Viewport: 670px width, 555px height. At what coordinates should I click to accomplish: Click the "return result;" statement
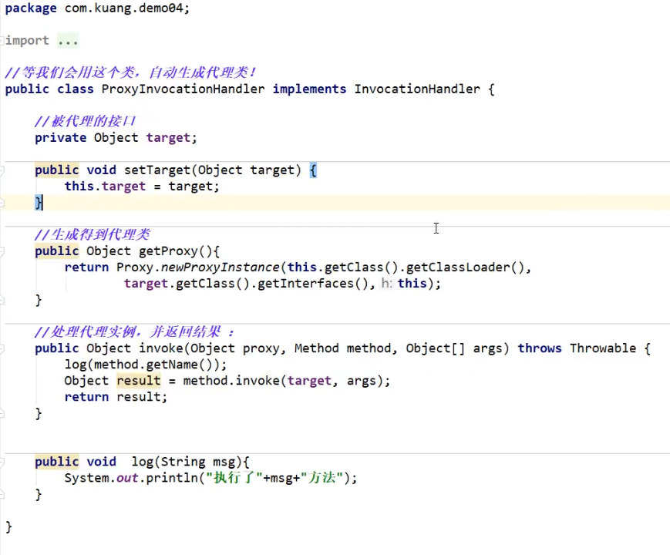pyautogui.click(x=116, y=397)
